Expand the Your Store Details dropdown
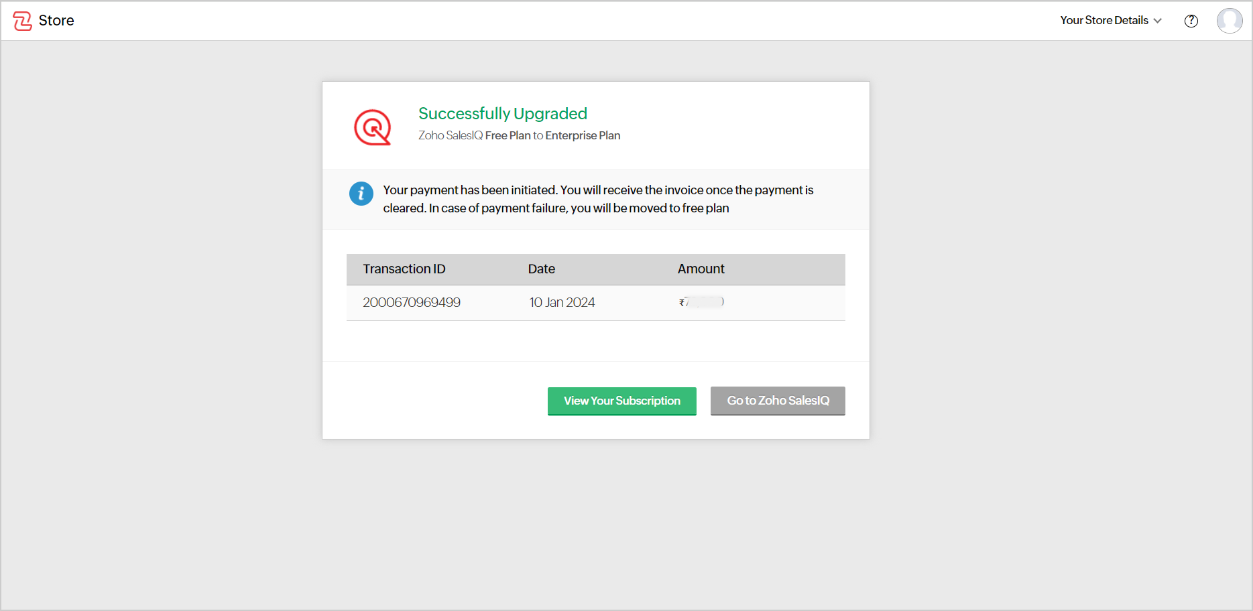The height and width of the screenshot is (611, 1253). [1111, 20]
